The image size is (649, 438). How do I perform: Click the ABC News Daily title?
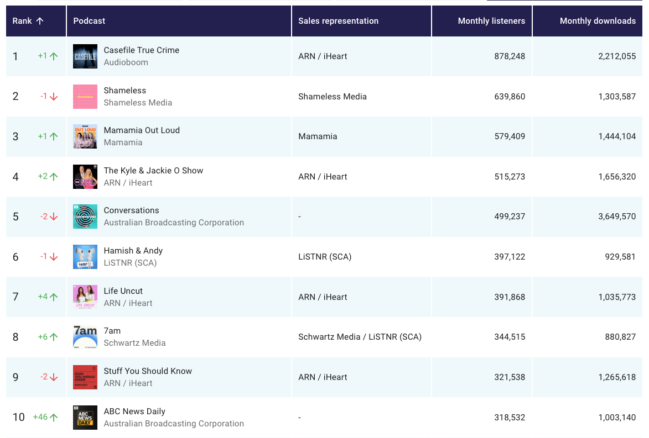click(x=134, y=411)
